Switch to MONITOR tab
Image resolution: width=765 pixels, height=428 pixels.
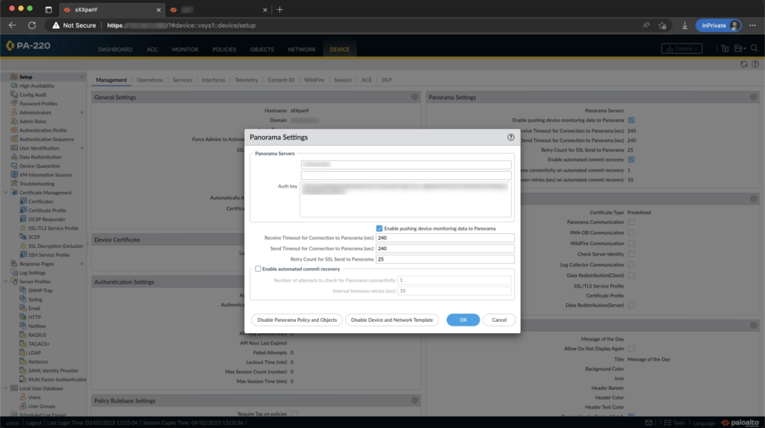185,49
